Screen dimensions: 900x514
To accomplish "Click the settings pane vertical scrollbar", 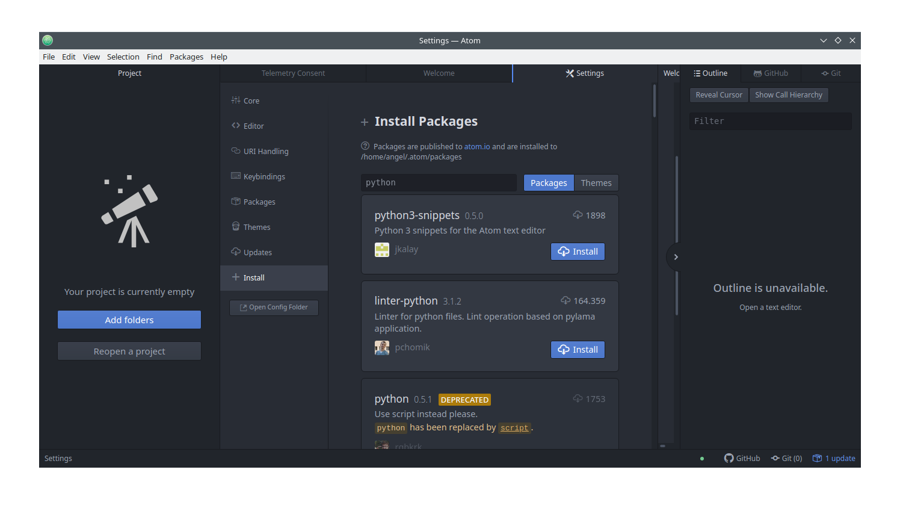I will coord(655,101).
